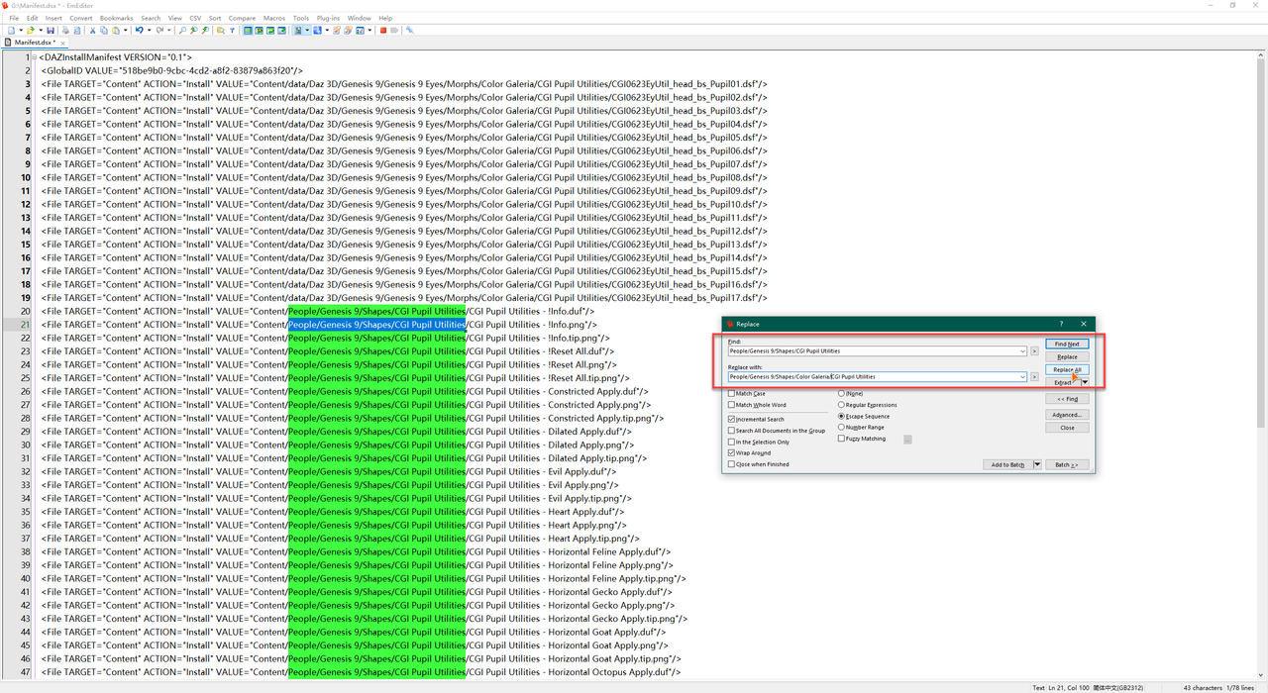Open the Extract button dropdown arrow

tap(1086, 382)
